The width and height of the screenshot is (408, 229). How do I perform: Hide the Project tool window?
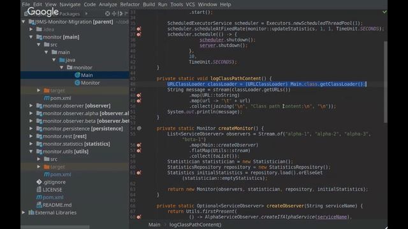(x=126, y=13)
